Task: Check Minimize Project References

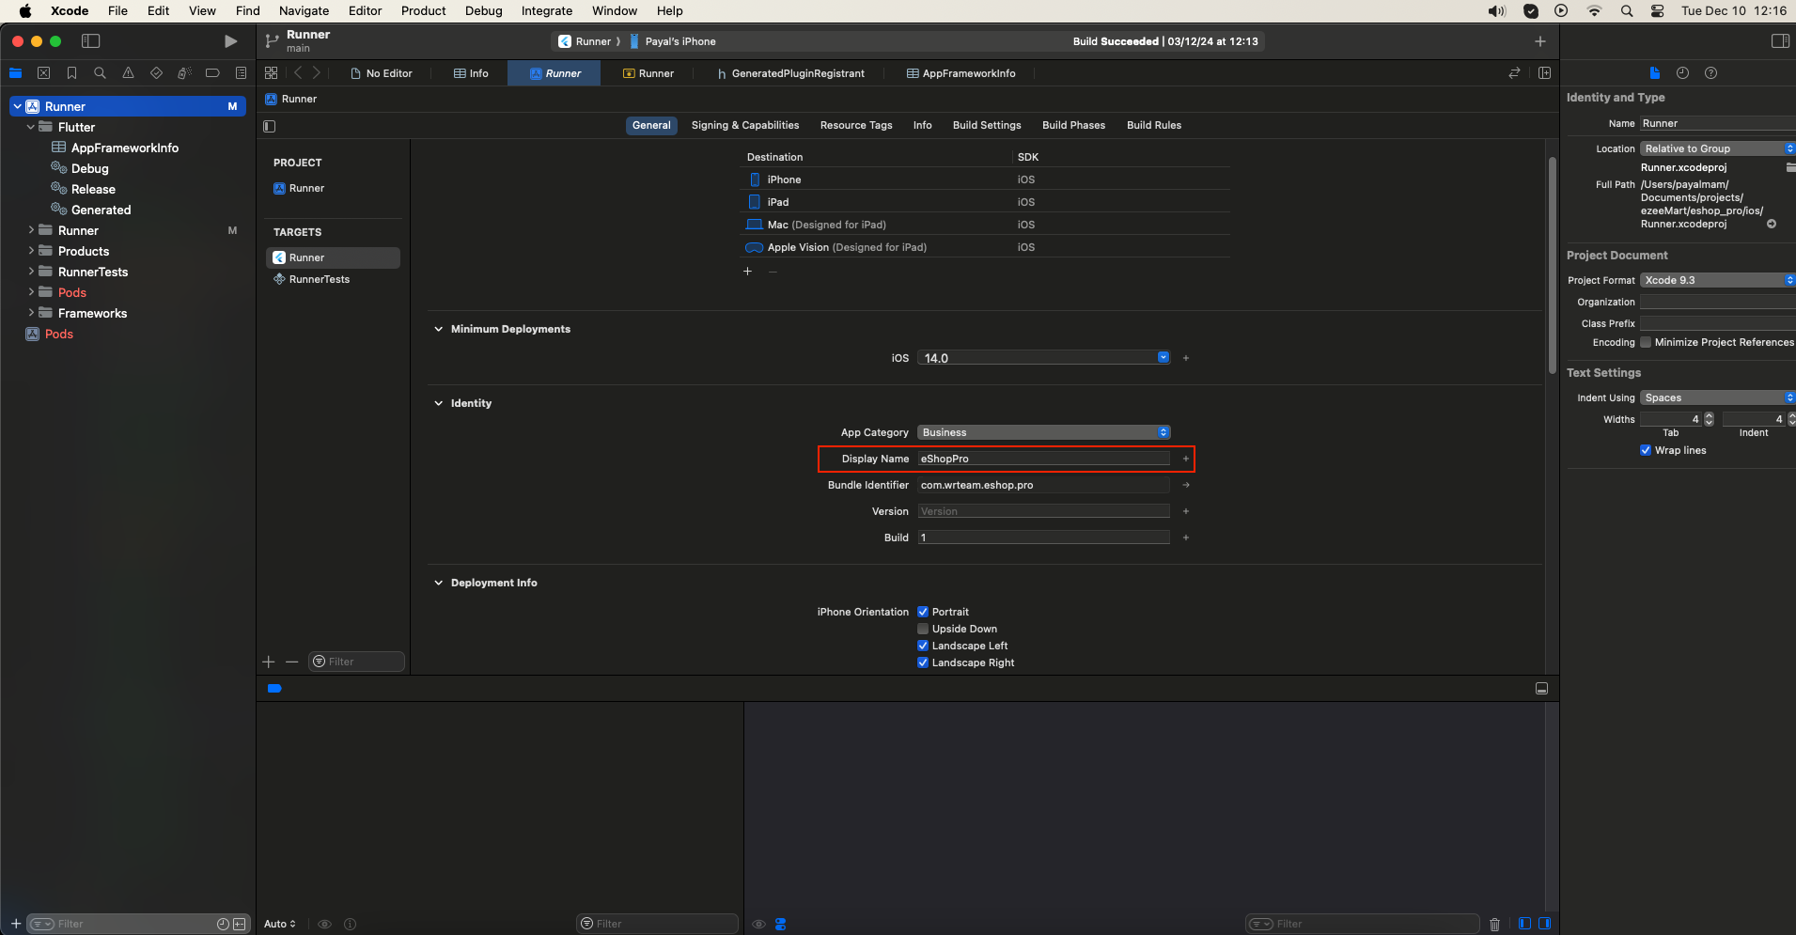Action: (1646, 342)
